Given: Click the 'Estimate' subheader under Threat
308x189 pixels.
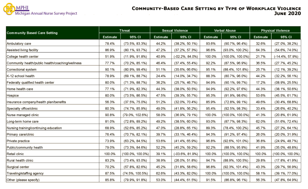Looking at the screenshot, I should coord(110,37).
